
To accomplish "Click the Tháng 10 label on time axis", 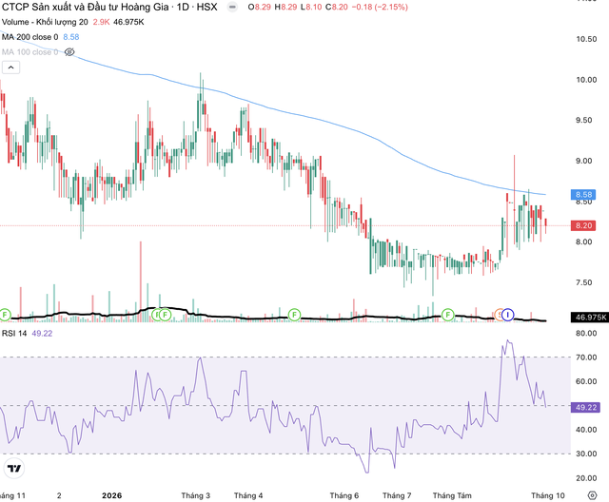I will coord(548,495).
